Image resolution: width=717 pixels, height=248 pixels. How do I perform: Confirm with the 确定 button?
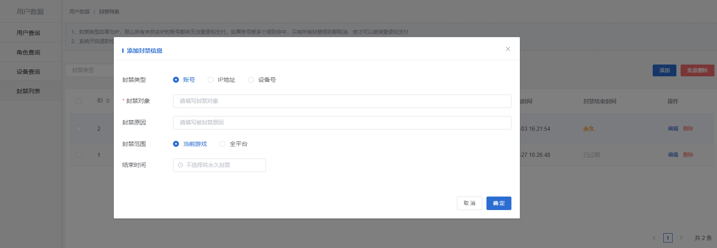(499, 203)
